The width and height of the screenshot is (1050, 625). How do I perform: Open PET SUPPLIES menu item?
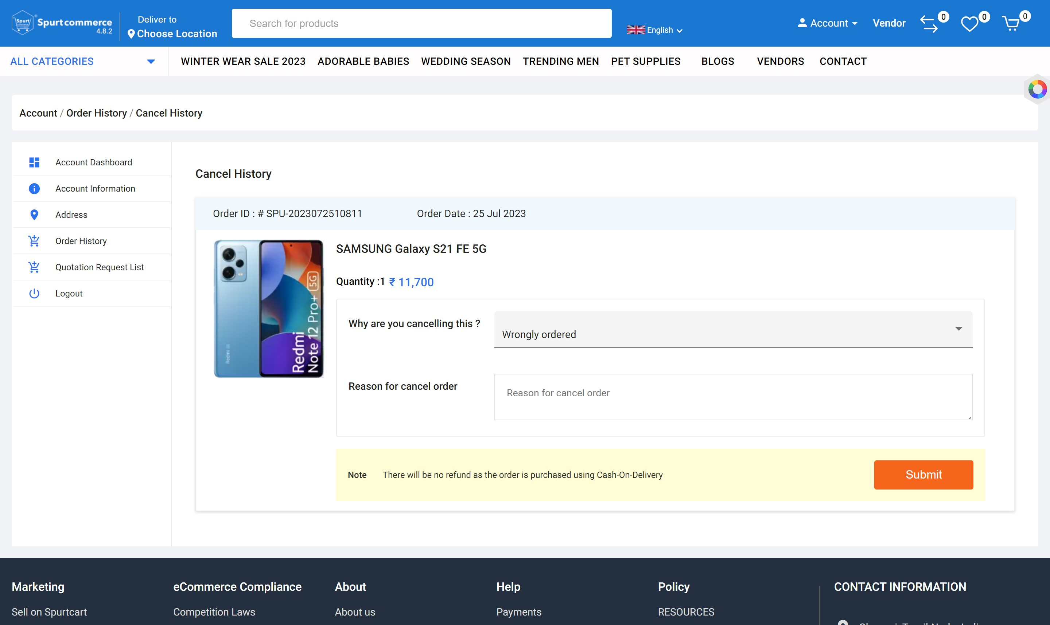click(x=645, y=62)
